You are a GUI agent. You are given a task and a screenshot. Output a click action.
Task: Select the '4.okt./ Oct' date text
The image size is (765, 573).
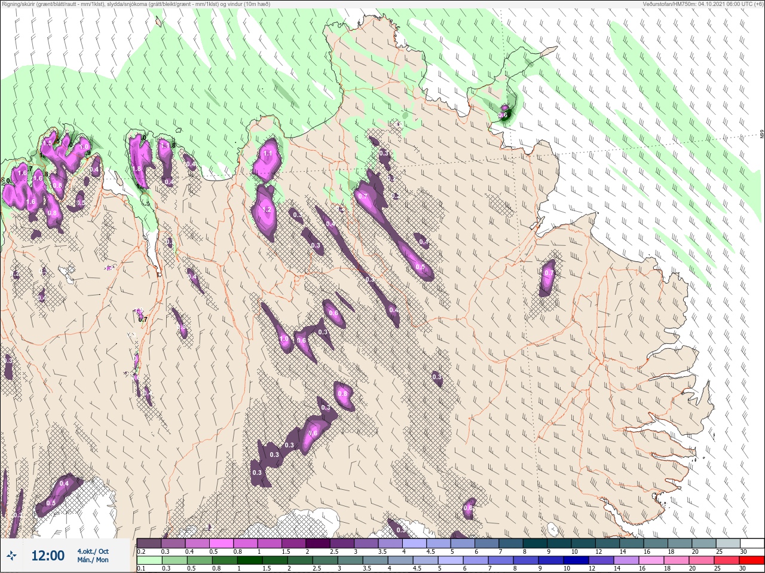93,551
